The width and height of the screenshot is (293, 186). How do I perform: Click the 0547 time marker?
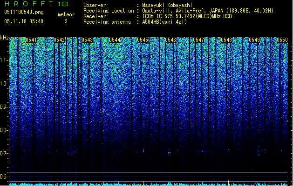pyautogui.click(x=198, y=40)
